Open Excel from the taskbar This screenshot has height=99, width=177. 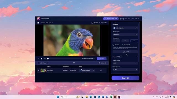111,97
